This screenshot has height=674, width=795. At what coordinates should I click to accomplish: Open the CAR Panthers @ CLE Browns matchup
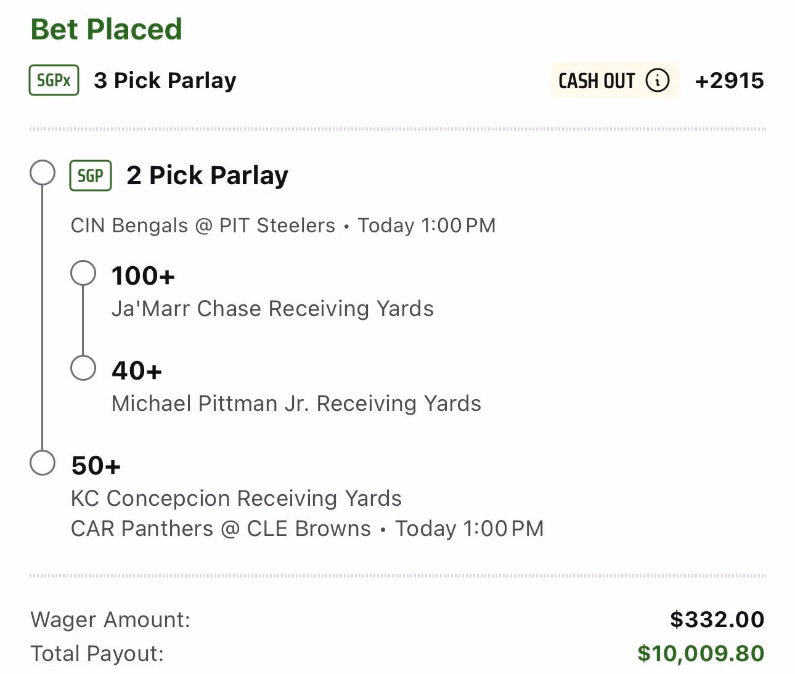coord(221,529)
